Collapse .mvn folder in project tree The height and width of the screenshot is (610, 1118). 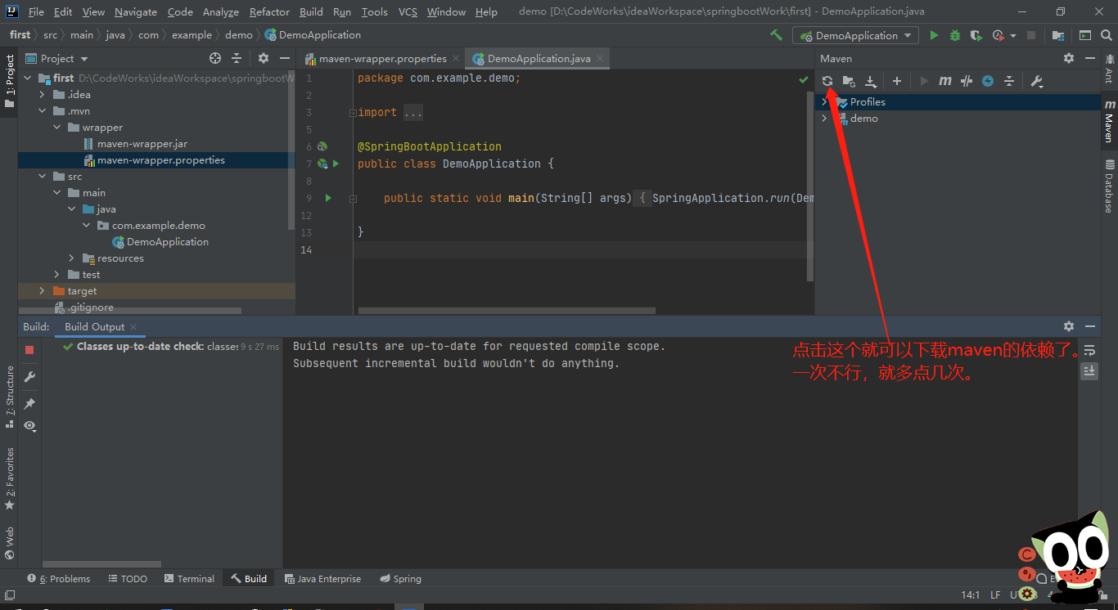(x=42, y=111)
